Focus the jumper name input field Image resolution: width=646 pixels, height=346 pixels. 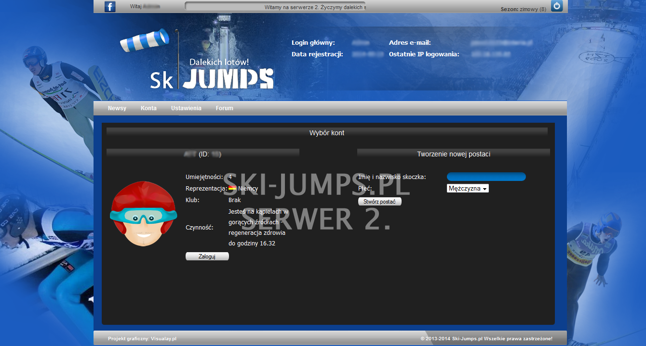pyautogui.click(x=486, y=177)
